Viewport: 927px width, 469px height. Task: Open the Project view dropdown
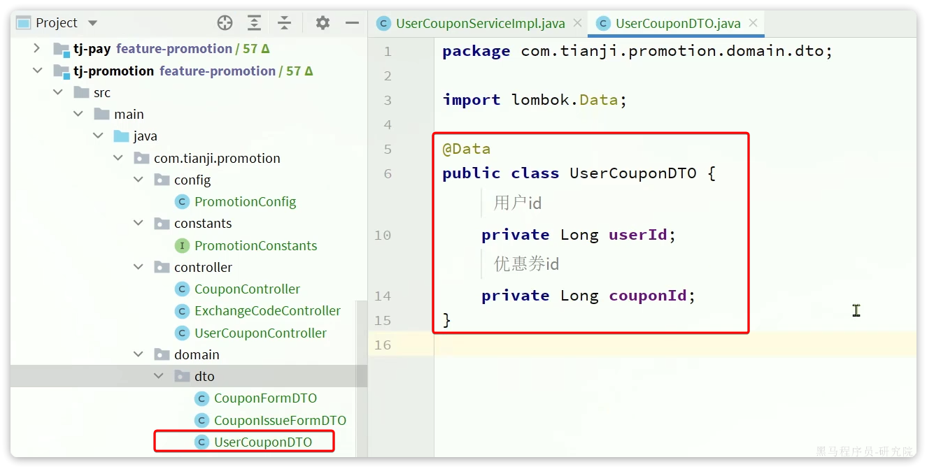[x=93, y=23]
